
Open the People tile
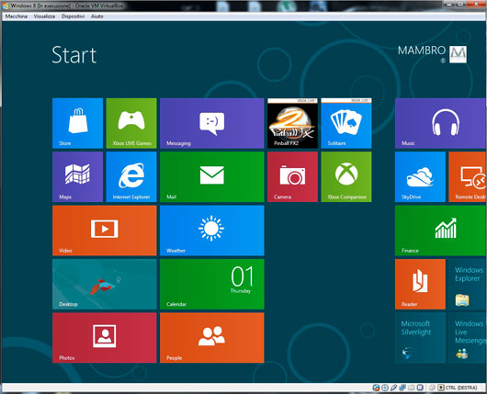click(212, 338)
